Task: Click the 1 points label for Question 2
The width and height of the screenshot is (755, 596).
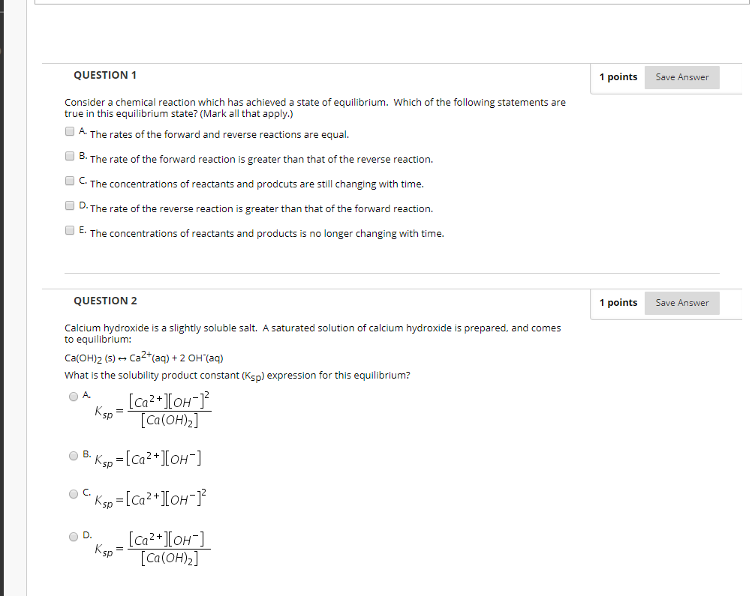Action: (x=618, y=302)
